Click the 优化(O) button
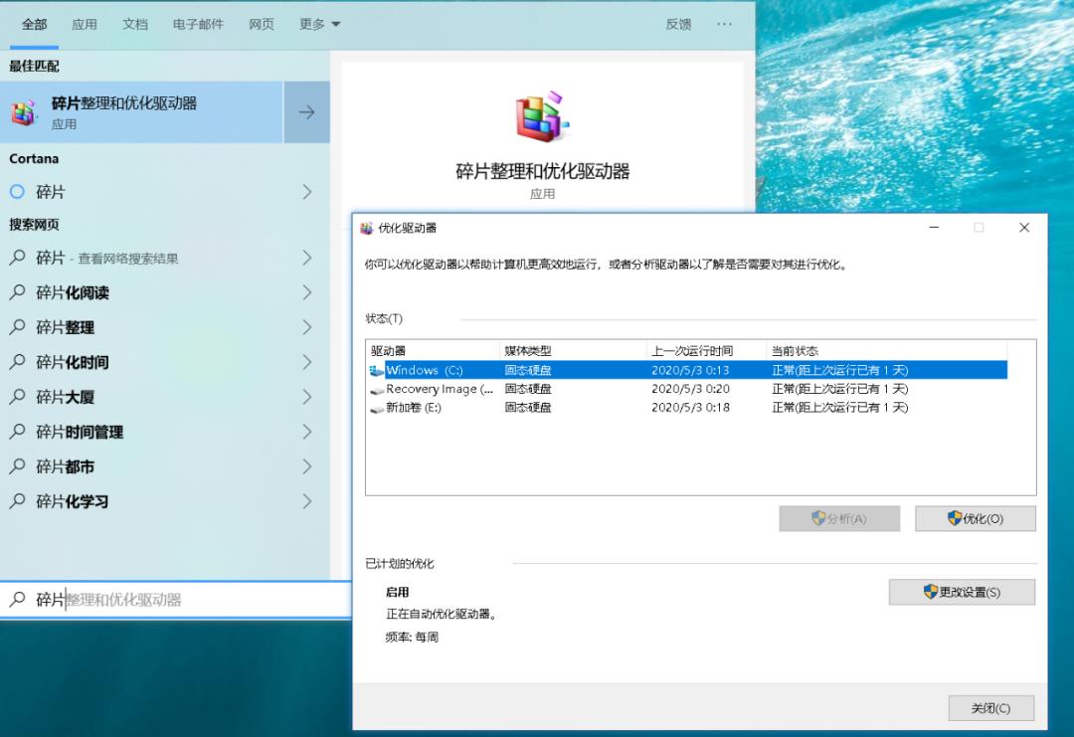This screenshot has width=1074, height=737. pyautogui.click(x=975, y=518)
